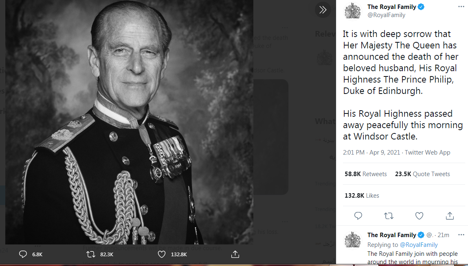Share the photo via the share icon
Viewport: 468px width, 266px height.
[x=235, y=254]
